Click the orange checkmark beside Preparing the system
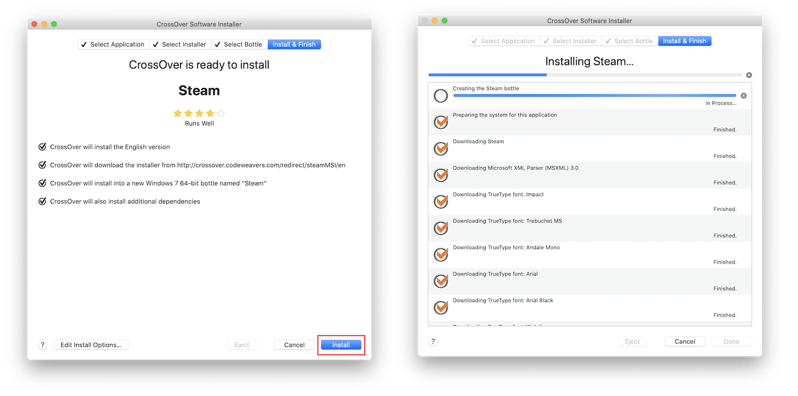Viewport: 798px width, 396px height. click(440, 122)
